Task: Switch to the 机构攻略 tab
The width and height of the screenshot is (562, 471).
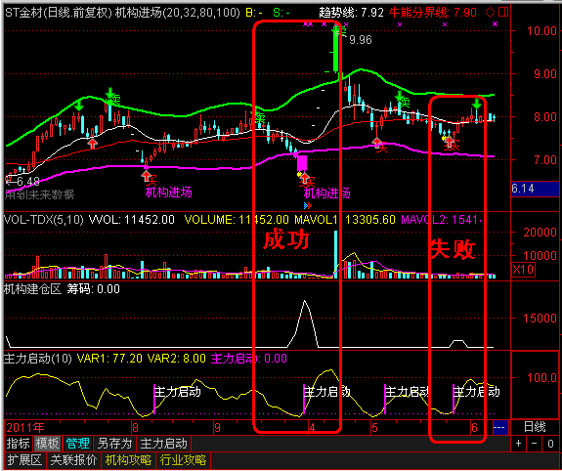Action: [x=129, y=459]
